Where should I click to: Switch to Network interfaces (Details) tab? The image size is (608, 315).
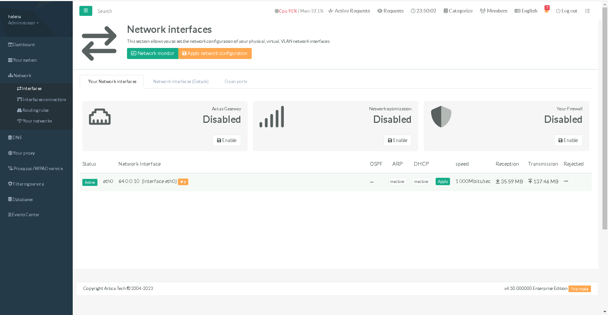pyautogui.click(x=181, y=82)
